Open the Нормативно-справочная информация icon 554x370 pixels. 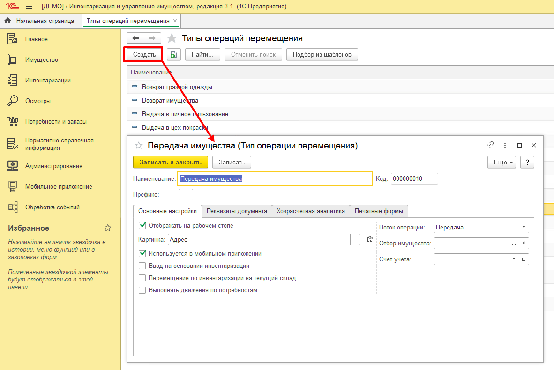12,144
